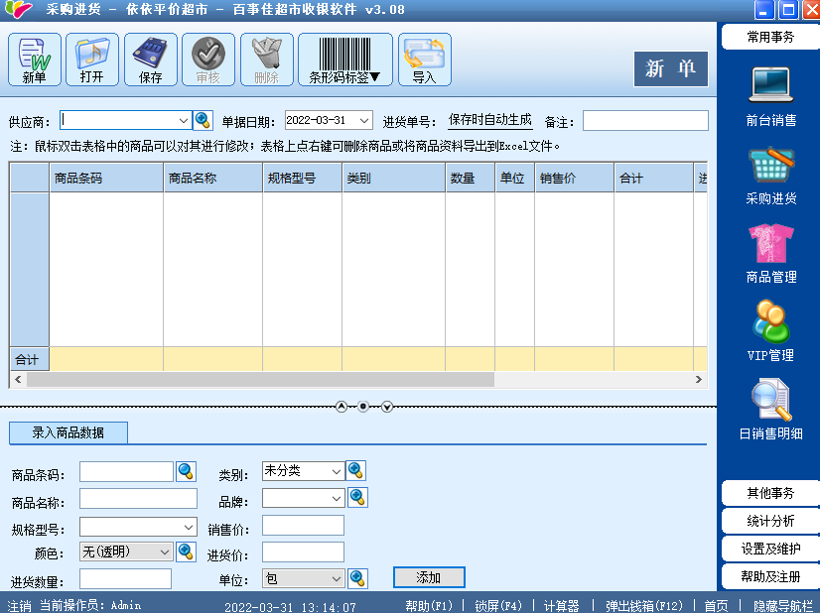
Task: Click the search icon next to 供应商 field
Action: click(x=204, y=120)
